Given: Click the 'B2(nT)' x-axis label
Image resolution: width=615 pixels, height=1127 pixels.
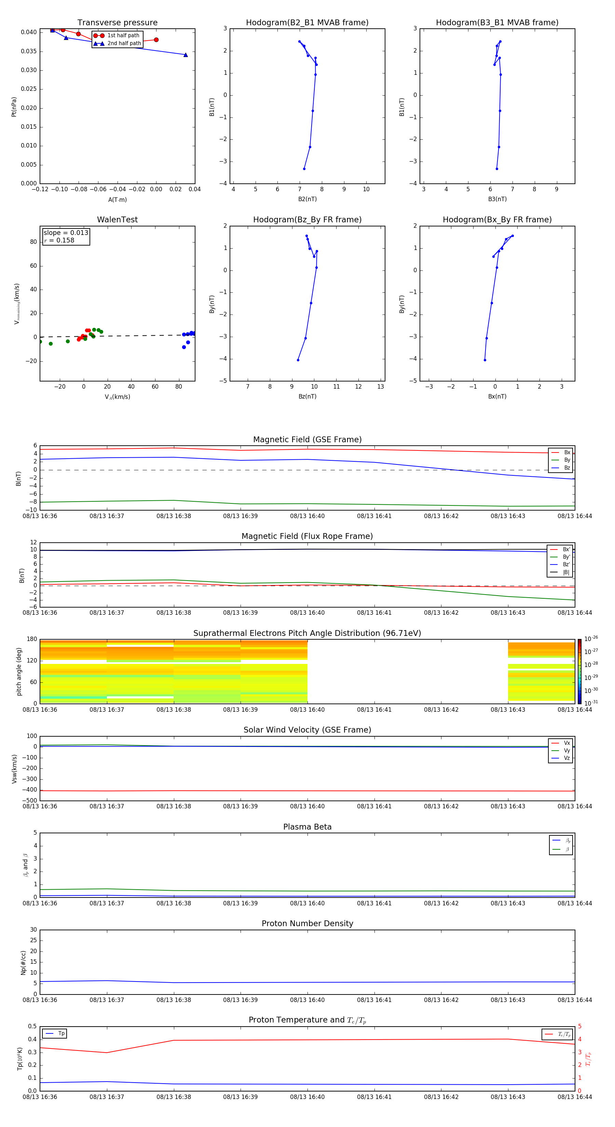Looking at the screenshot, I should 307,199.
